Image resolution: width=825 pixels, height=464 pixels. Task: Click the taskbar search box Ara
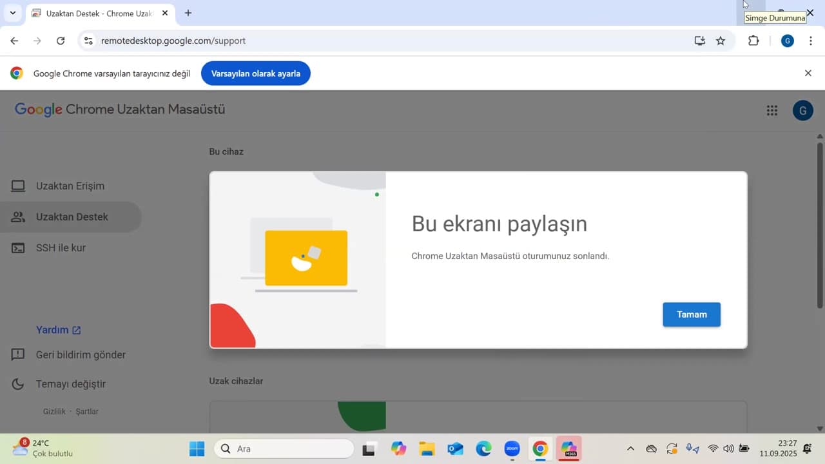(x=284, y=449)
